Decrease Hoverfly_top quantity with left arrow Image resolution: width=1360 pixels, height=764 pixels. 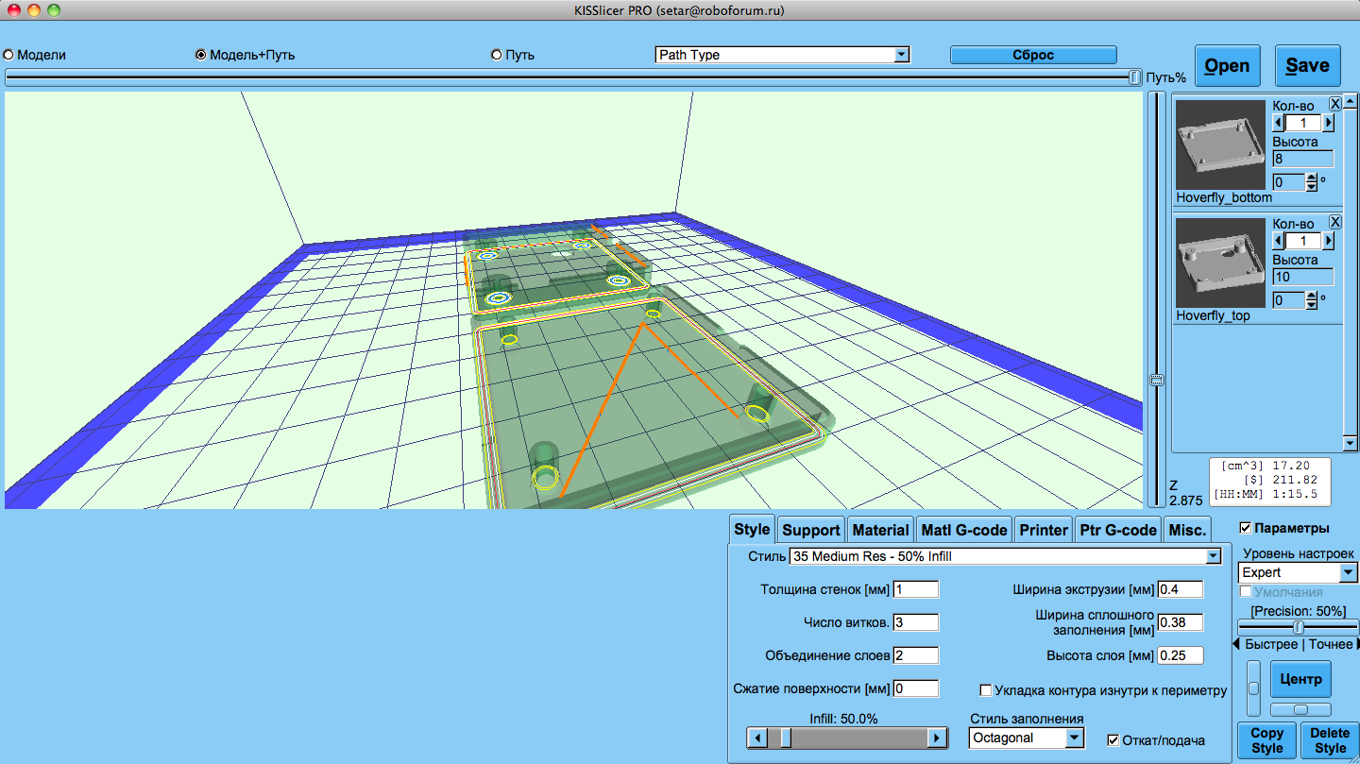pos(1279,241)
